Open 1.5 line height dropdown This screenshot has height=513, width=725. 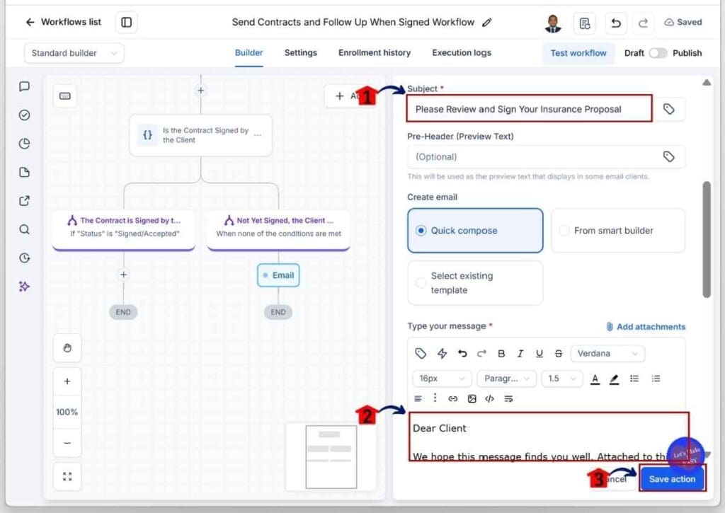(x=561, y=379)
